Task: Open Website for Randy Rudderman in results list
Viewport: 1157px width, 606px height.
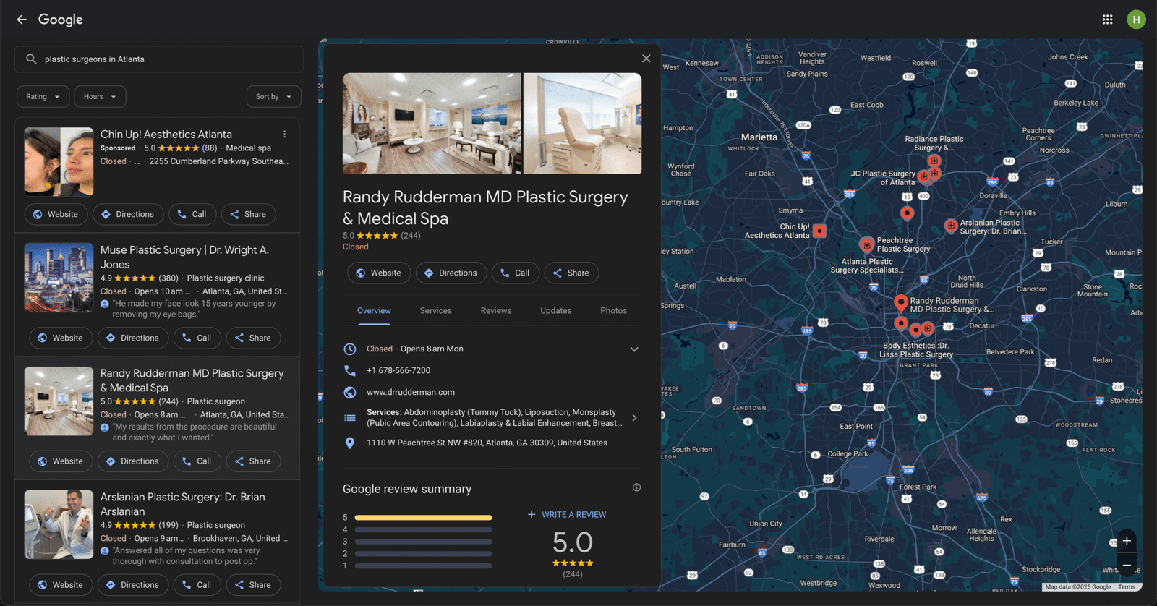Action: tap(61, 461)
